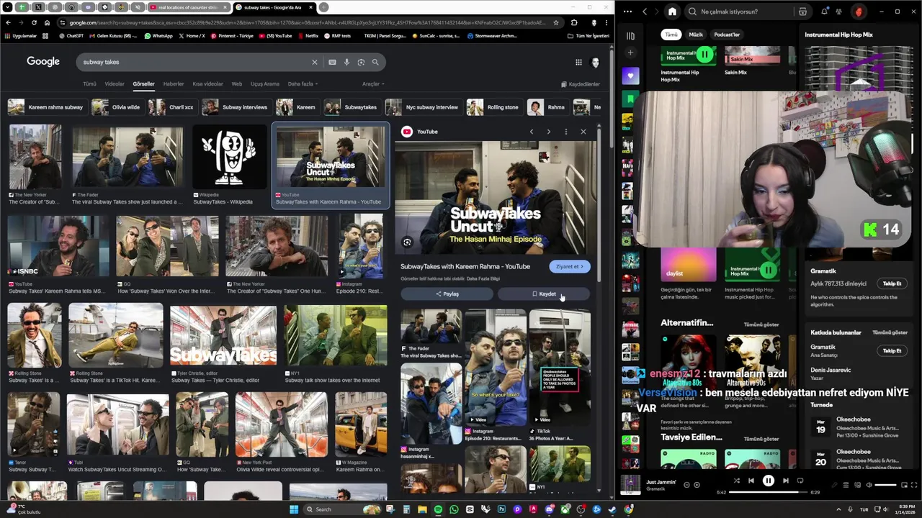
Task: Select the Tümü filter chip in Spotify
Action: click(x=671, y=35)
